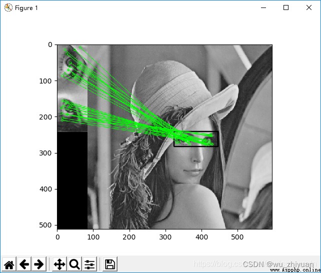The image size is (321, 273).
Task: Click the upper eye template patch in the plot
Action: (72, 66)
